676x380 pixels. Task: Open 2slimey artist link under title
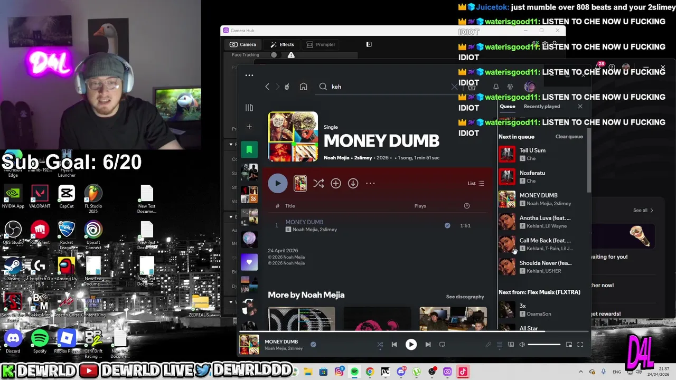click(x=363, y=158)
